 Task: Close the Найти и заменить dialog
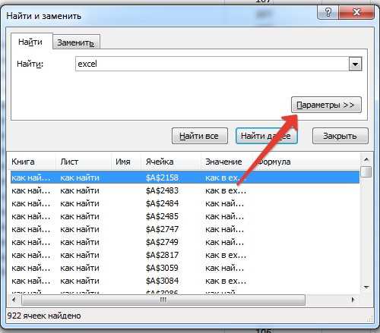coord(356,12)
